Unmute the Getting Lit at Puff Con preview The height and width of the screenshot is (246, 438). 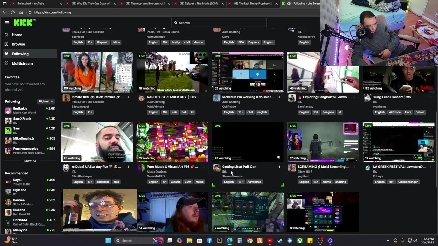pyautogui.click(x=279, y=158)
